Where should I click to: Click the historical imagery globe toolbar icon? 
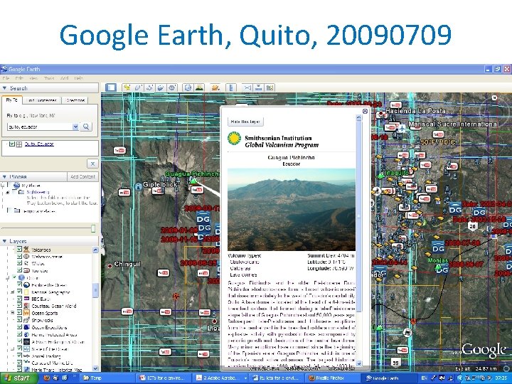(x=188, y=87)
